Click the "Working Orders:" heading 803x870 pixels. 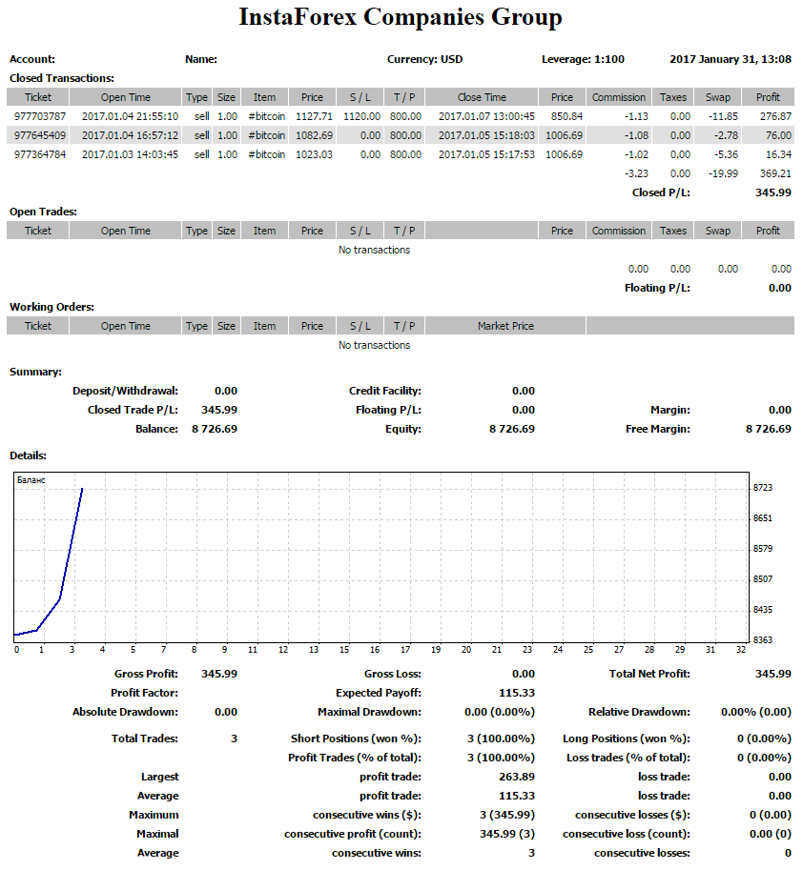(51, 307)
